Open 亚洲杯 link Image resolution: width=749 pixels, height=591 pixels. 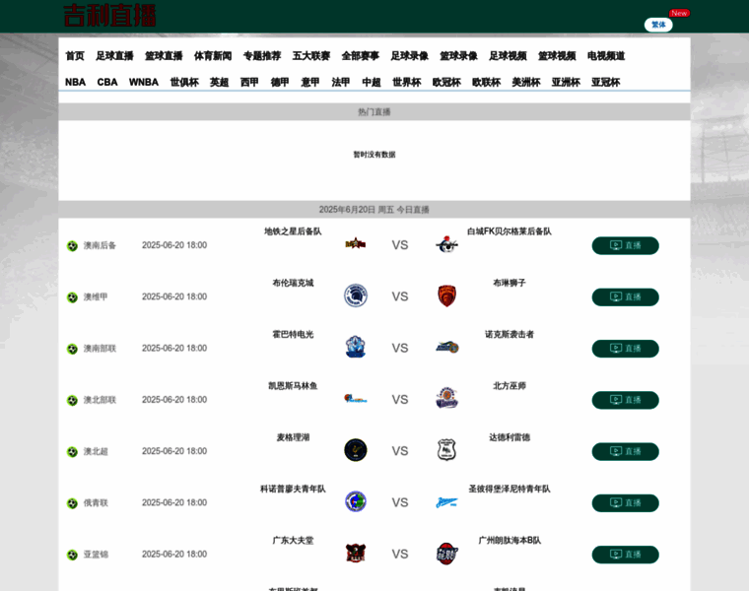pyautogui.click(x=566, y=82)
